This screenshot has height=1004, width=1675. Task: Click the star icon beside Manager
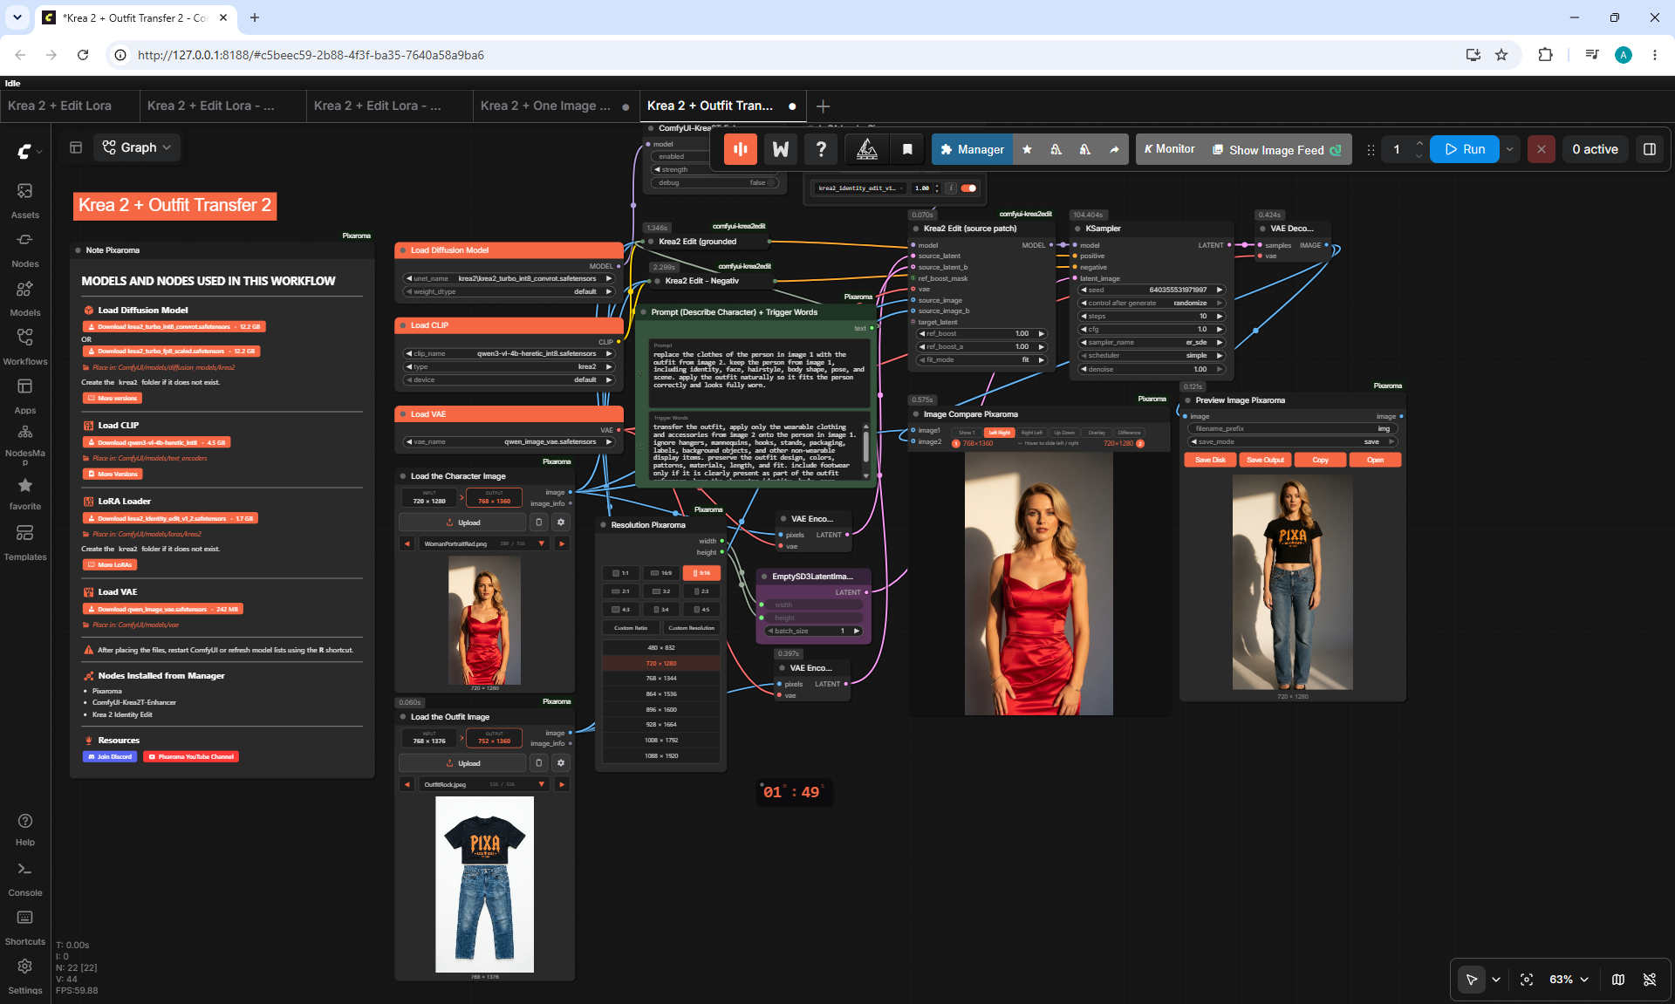[x=1027, y=149]
